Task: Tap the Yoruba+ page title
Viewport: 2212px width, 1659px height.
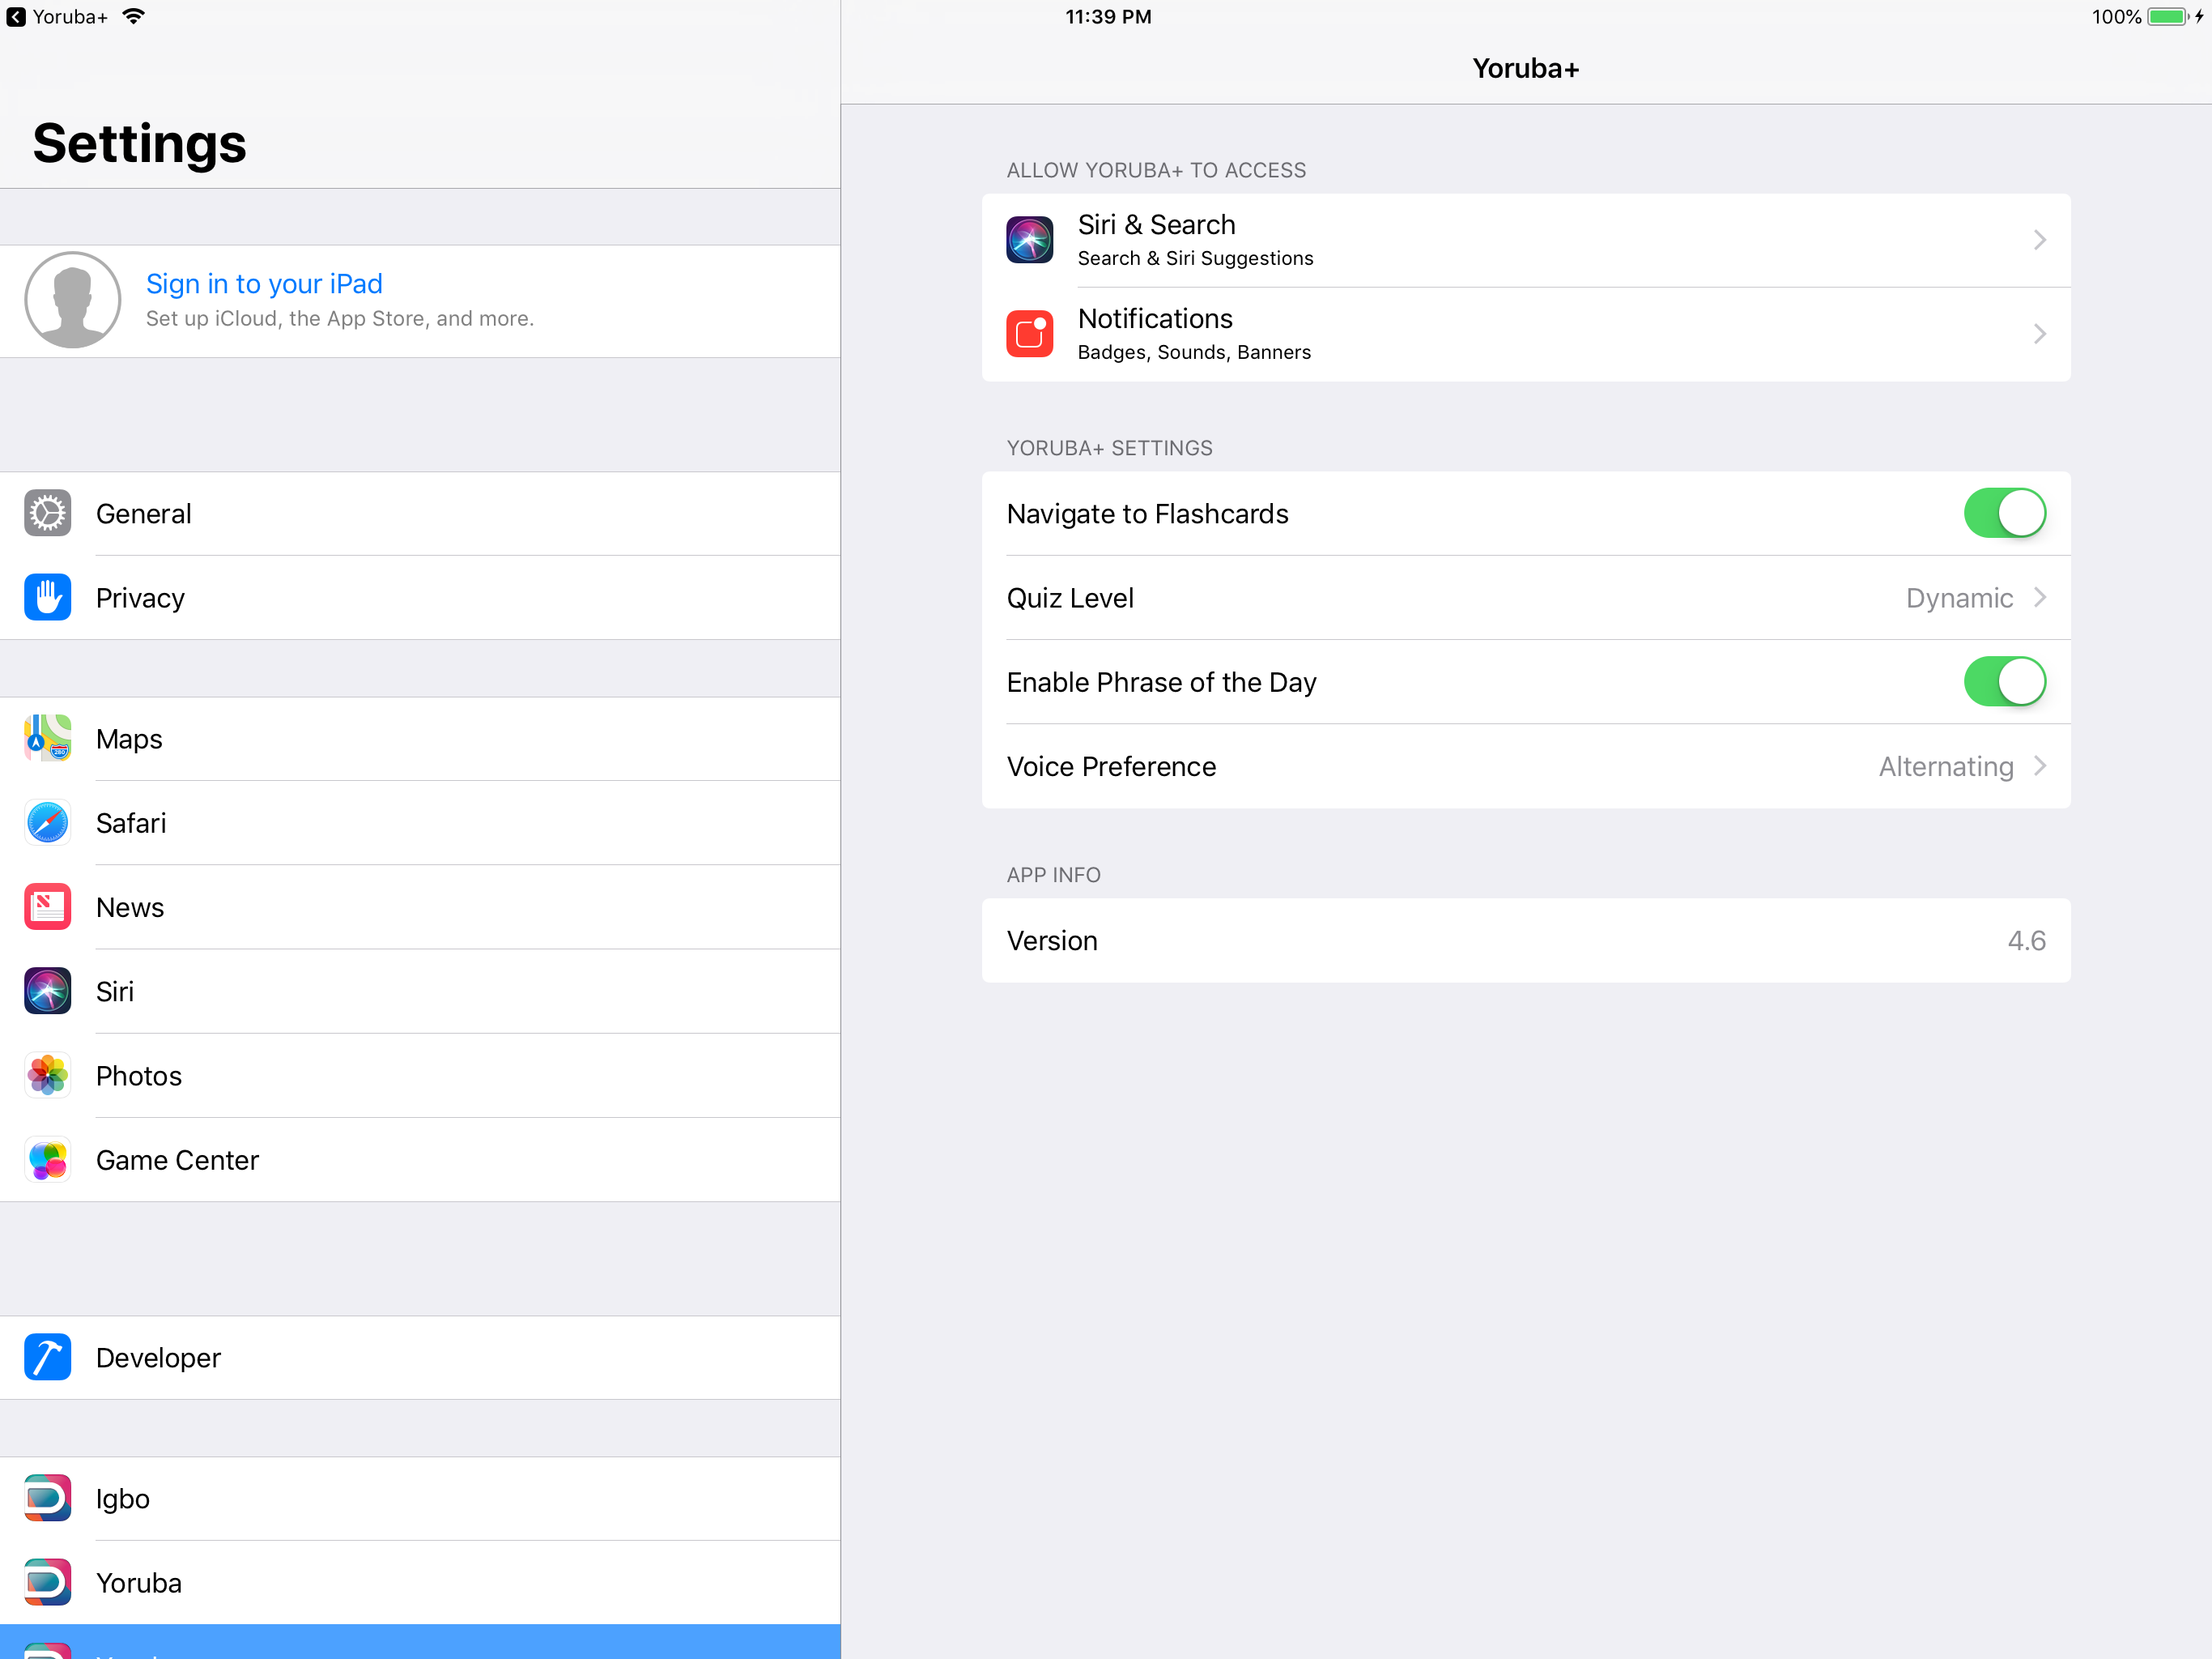Action: point(1525,68)
